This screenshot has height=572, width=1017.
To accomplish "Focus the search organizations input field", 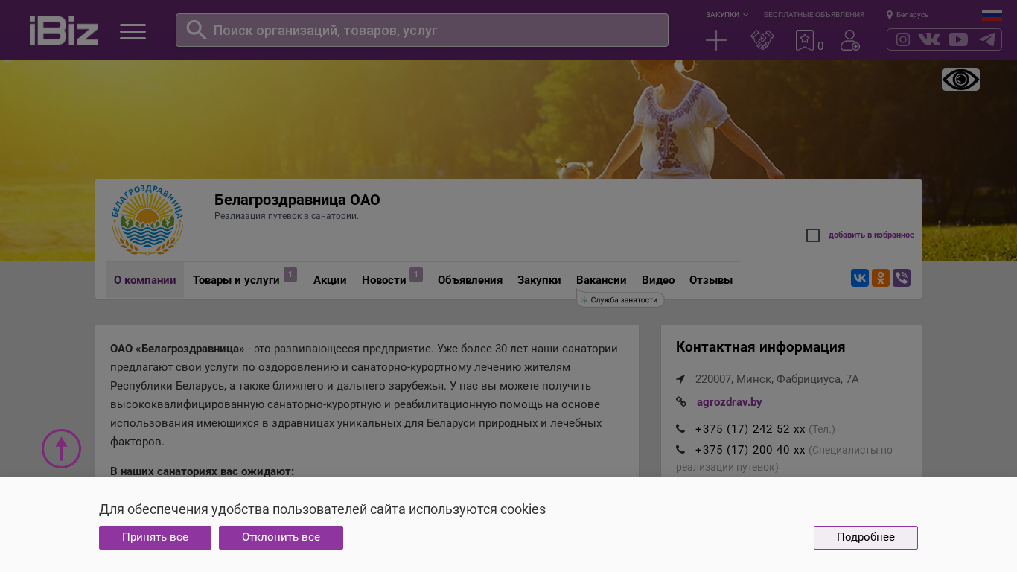I will pyautogui.click(x=422, y=30).
